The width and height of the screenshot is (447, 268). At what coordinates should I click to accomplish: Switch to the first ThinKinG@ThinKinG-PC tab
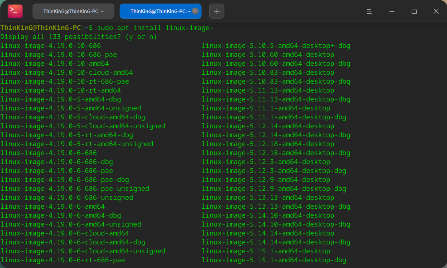coord(73,11)
